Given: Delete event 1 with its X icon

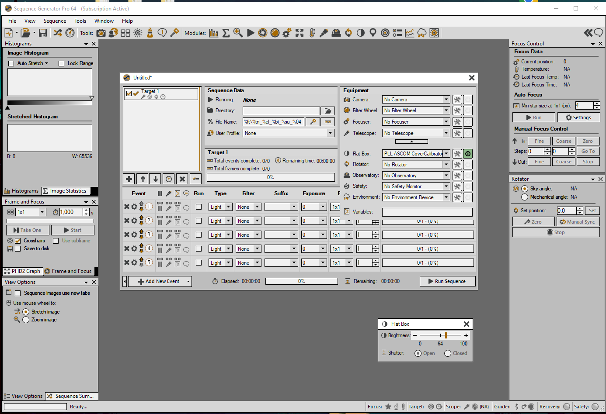Looking at the screenshot, I should pos(127,207).
